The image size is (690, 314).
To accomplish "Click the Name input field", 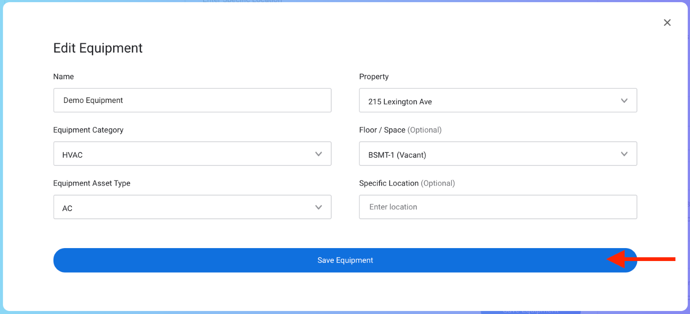I will coord(192,100).
